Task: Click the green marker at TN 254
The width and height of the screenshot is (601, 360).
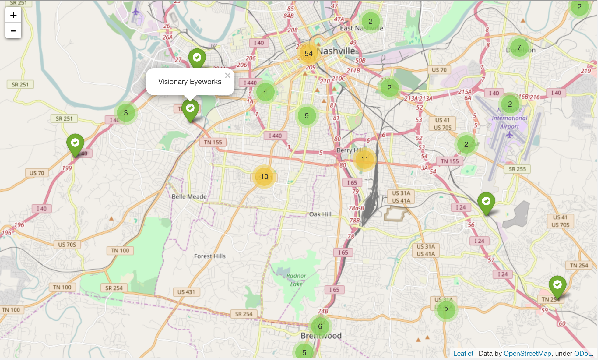Action: coord(557,286)
